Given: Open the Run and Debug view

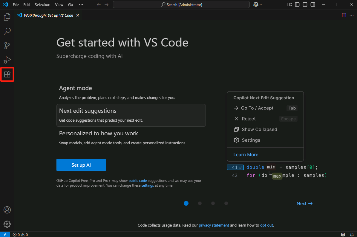Looking at the screenshot, I should [7, 60].
